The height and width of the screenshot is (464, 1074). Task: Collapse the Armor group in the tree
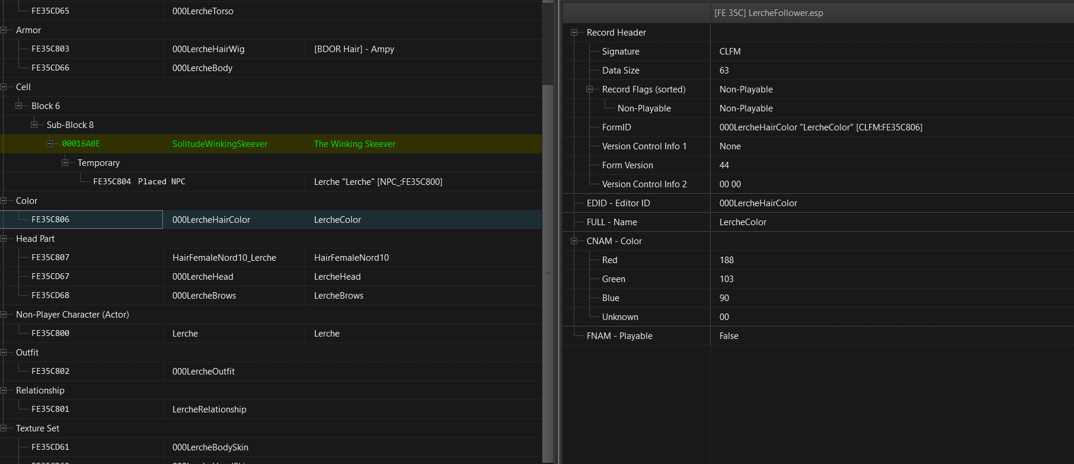(4, 30)
